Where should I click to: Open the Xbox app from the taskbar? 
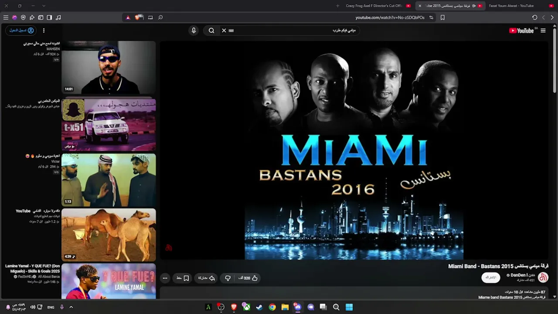(246, 307)
